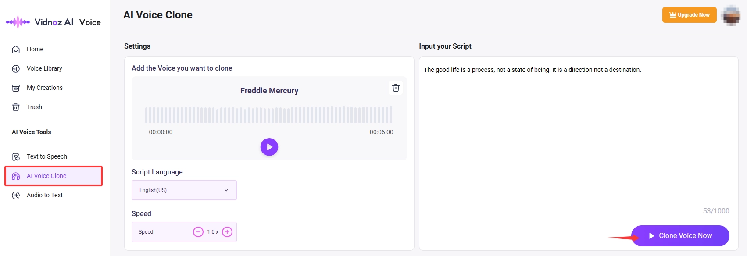
Task: Delete the Freddie Mercury voice sample
Action: pyautogui.click(x=396, y=88)
